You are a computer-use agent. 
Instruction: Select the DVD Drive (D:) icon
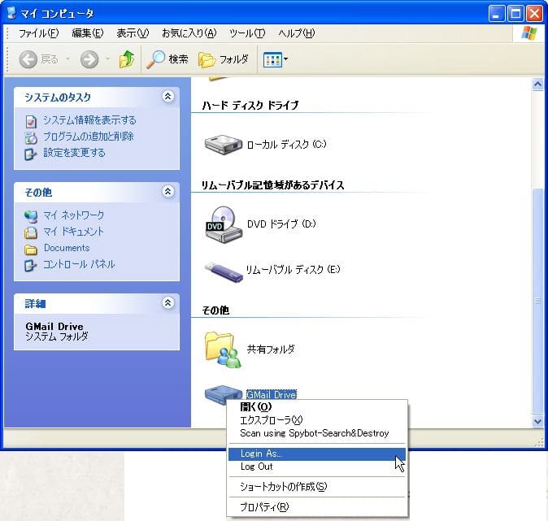[x=223, y=224]
